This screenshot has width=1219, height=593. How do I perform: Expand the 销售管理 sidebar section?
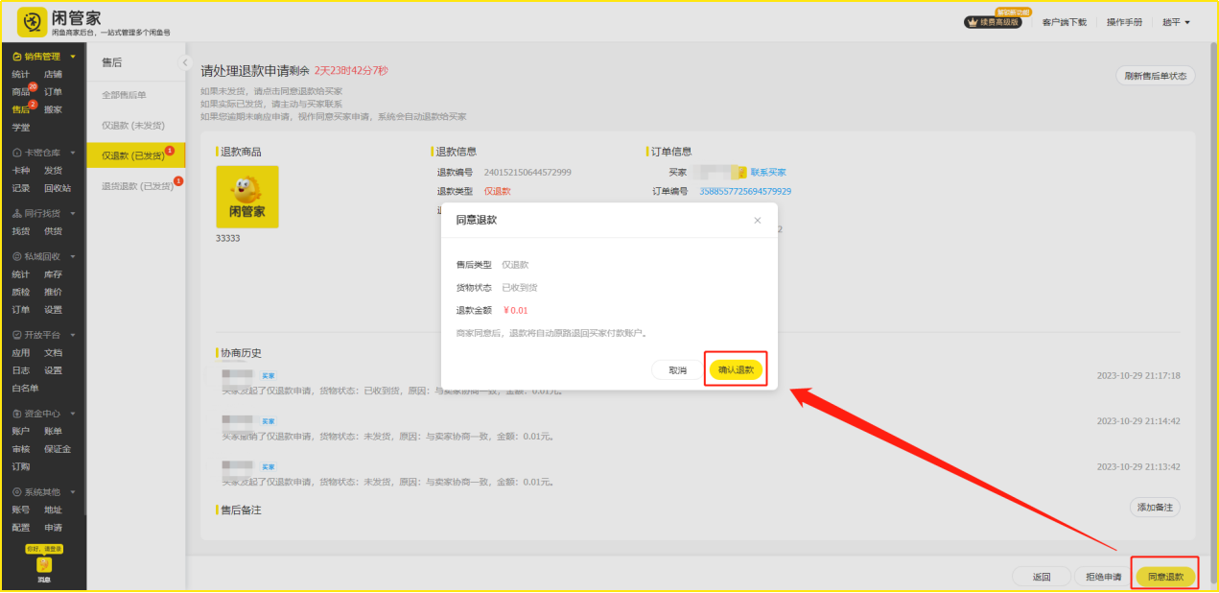43,57
